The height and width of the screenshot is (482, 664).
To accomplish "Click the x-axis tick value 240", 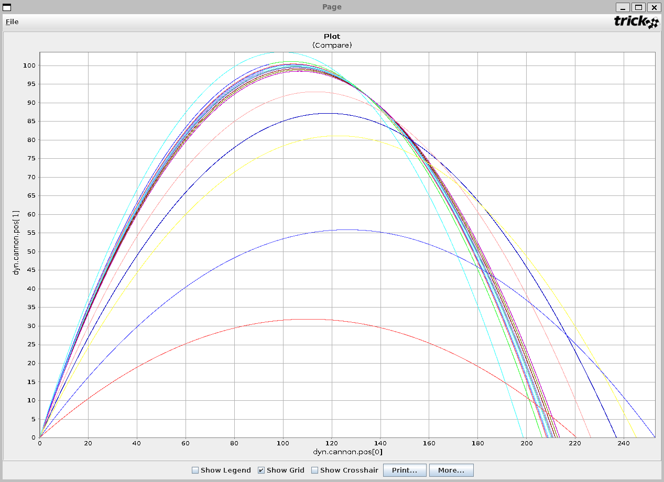I will [624, 443].
